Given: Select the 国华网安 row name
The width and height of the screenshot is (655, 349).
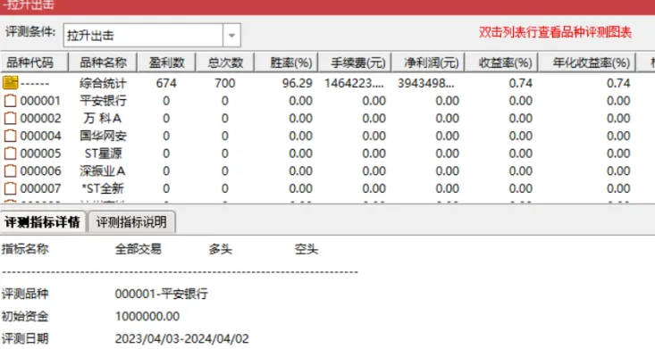Looking at the screenshot, I should click(103, 136).
